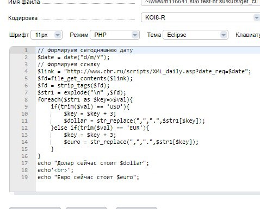
Task: Click the Шрифт label
Action: (19, 35)
